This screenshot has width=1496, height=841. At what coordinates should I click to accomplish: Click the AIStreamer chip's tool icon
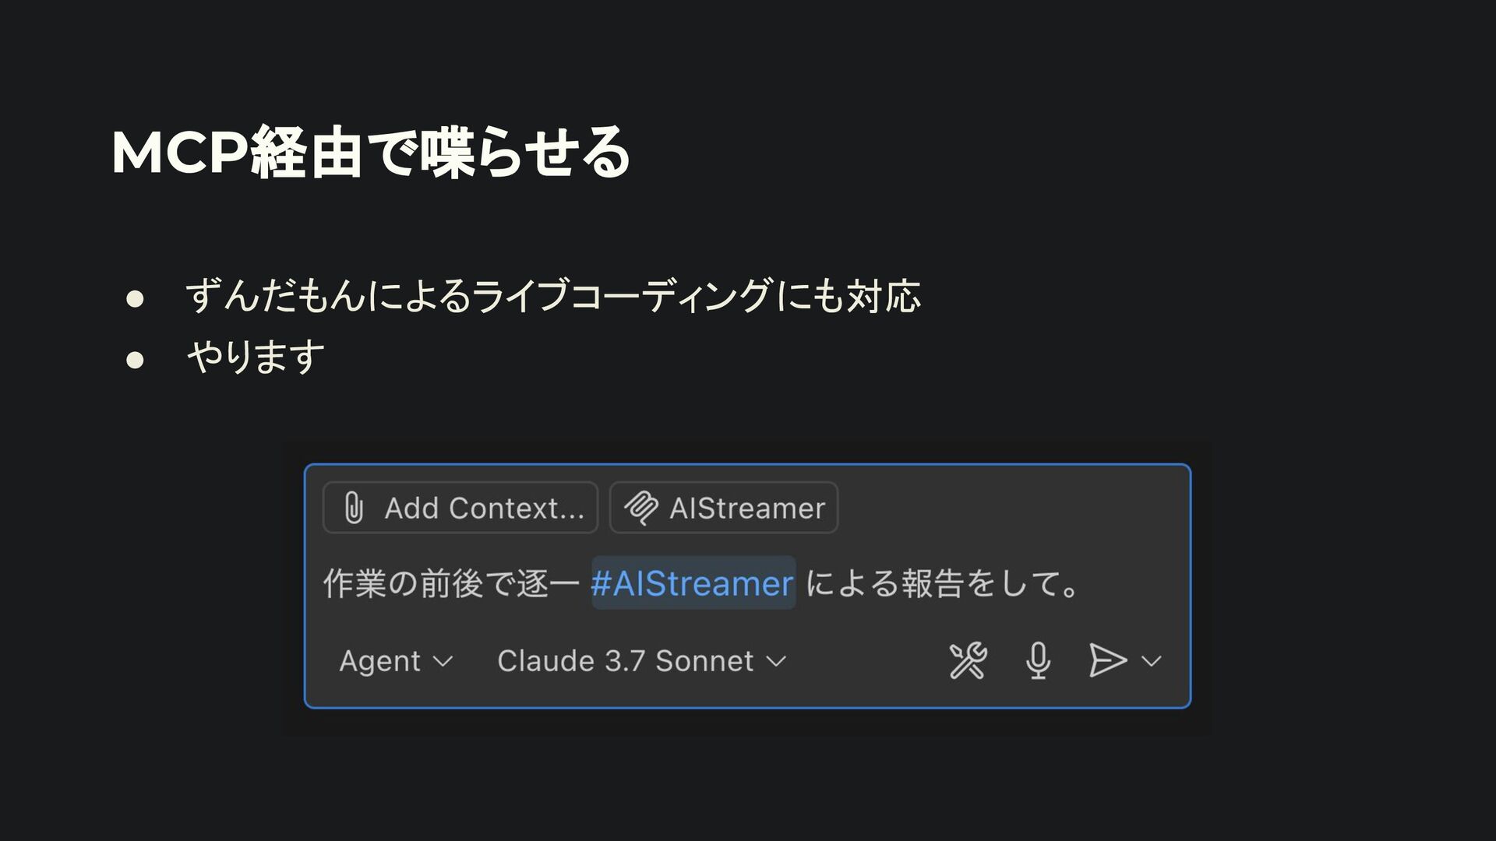(x=640, y=508)
